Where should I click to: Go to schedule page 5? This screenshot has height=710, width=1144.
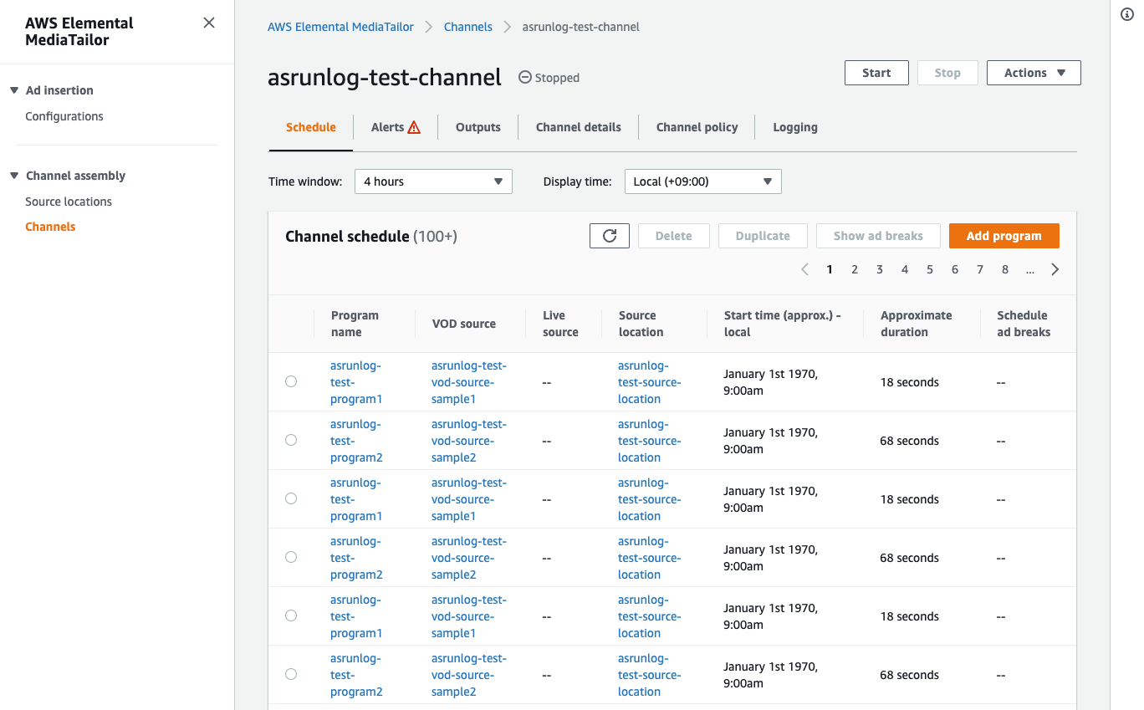click(930, 269)
